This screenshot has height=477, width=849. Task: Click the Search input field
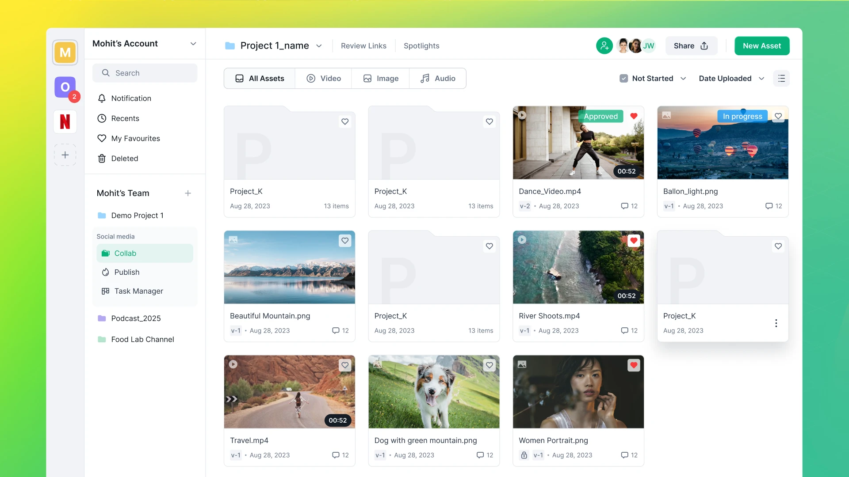(x=145, y=73)
